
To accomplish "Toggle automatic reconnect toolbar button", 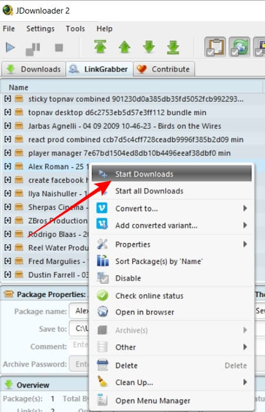I will pos(239,47).
